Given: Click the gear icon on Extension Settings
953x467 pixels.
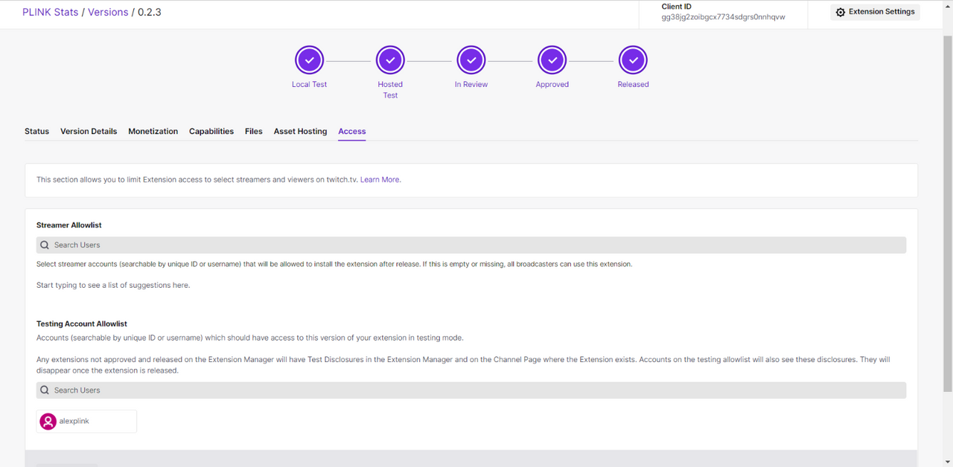Looking at the screenshot, I should (840, 11).
